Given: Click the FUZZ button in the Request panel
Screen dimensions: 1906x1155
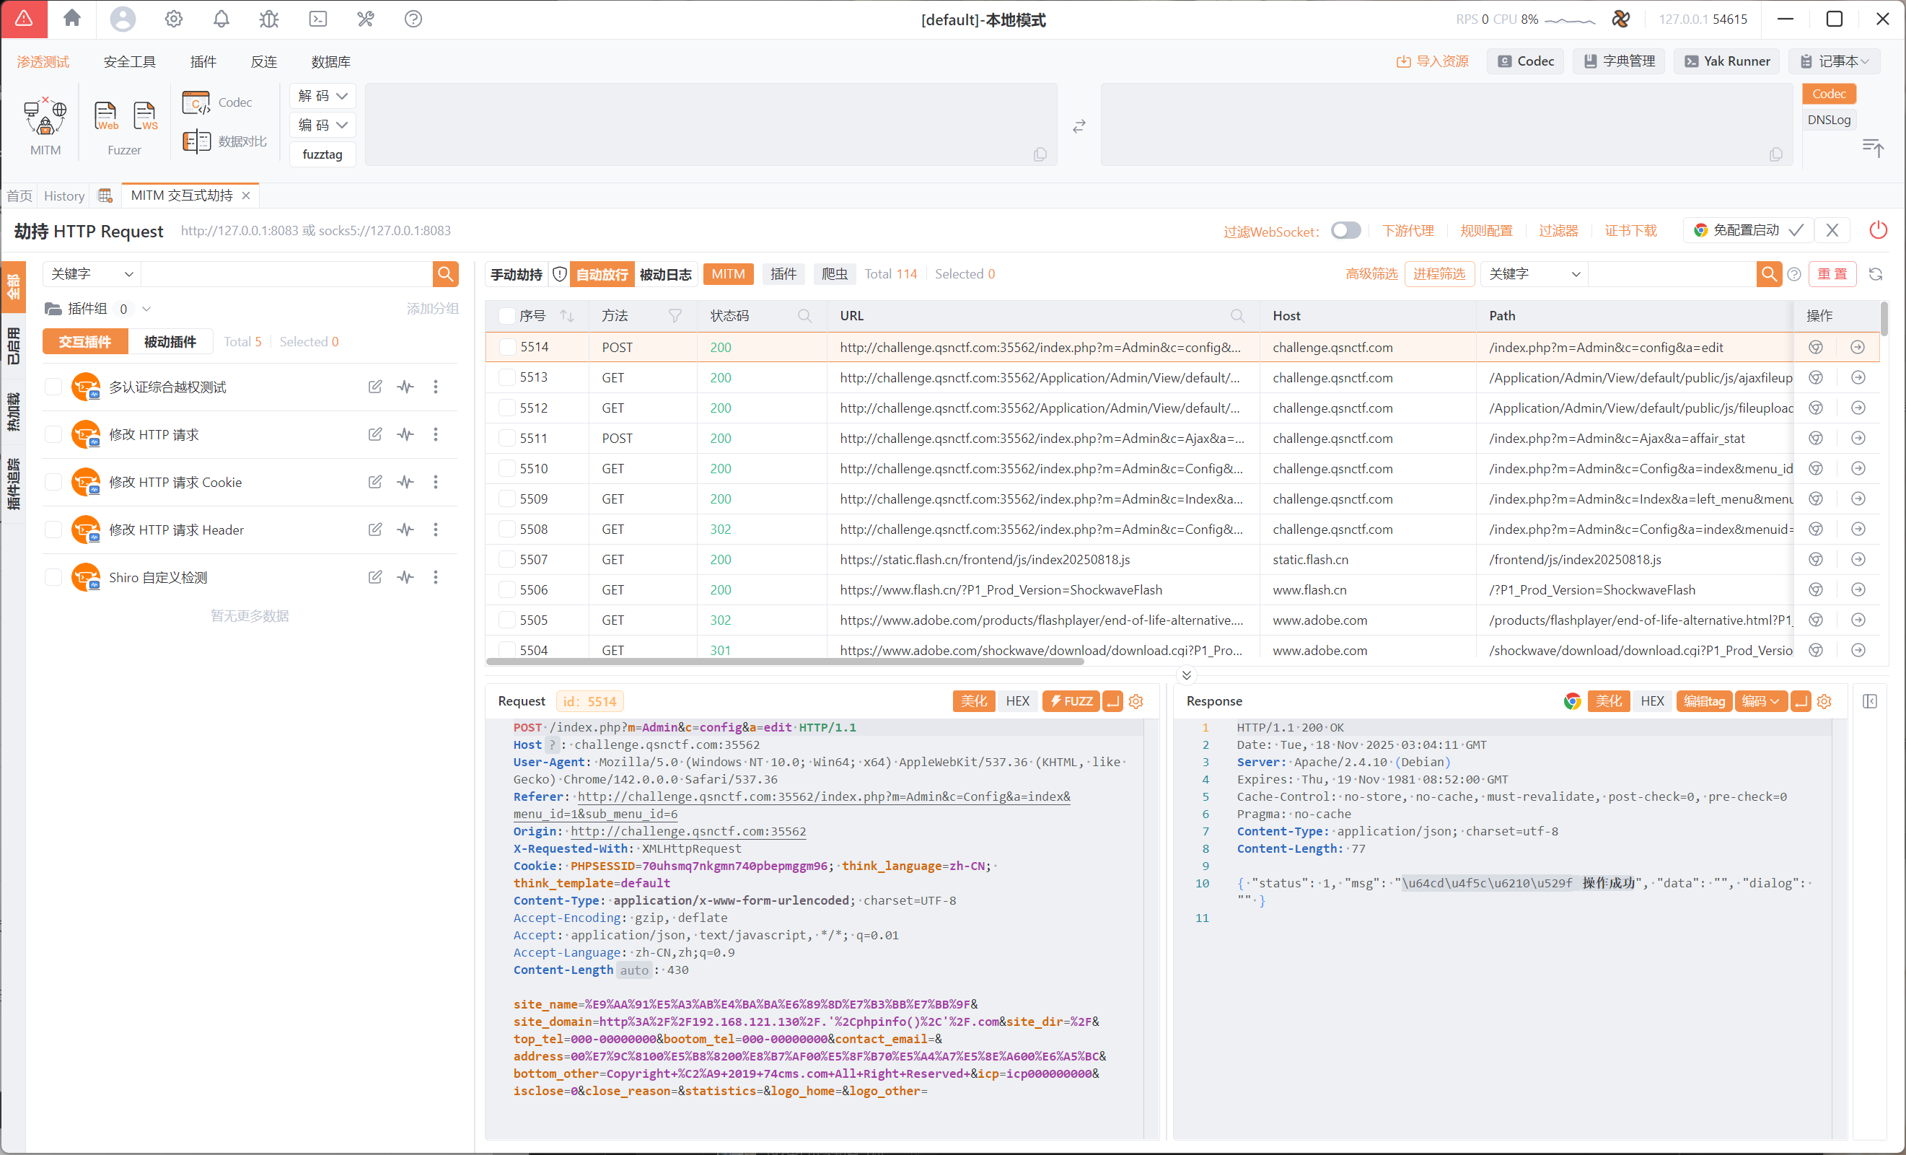Looking at the screenshot, I should tap(1071, 701).
